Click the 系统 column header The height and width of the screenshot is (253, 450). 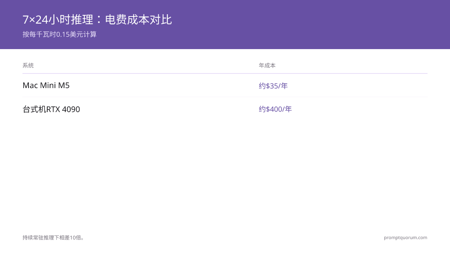click(x=28, y=65)
